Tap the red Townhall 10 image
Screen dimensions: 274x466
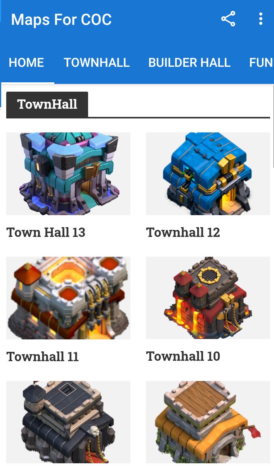click(208, 298)
